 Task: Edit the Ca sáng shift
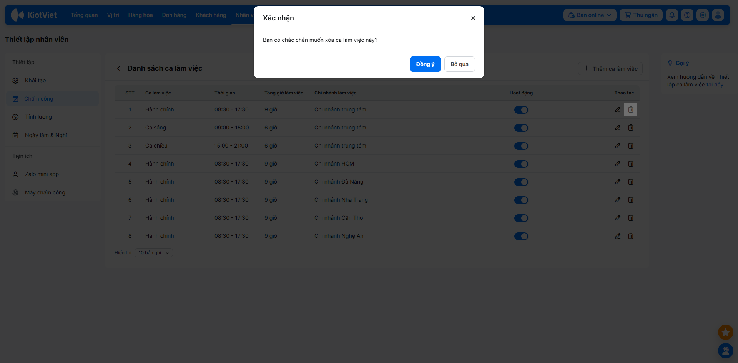click(618, 128)
